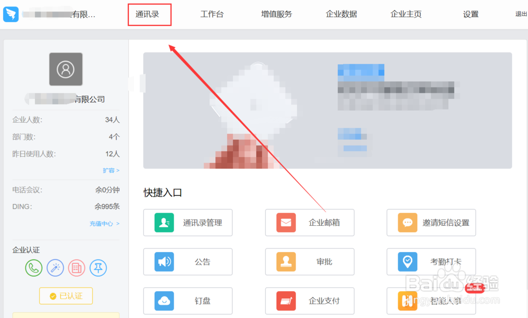The height and width of the screenshot is (318, 528).
Task: Open 审批 via the orange approval icon
Action: pyautogui.click(x=285, y=262)
